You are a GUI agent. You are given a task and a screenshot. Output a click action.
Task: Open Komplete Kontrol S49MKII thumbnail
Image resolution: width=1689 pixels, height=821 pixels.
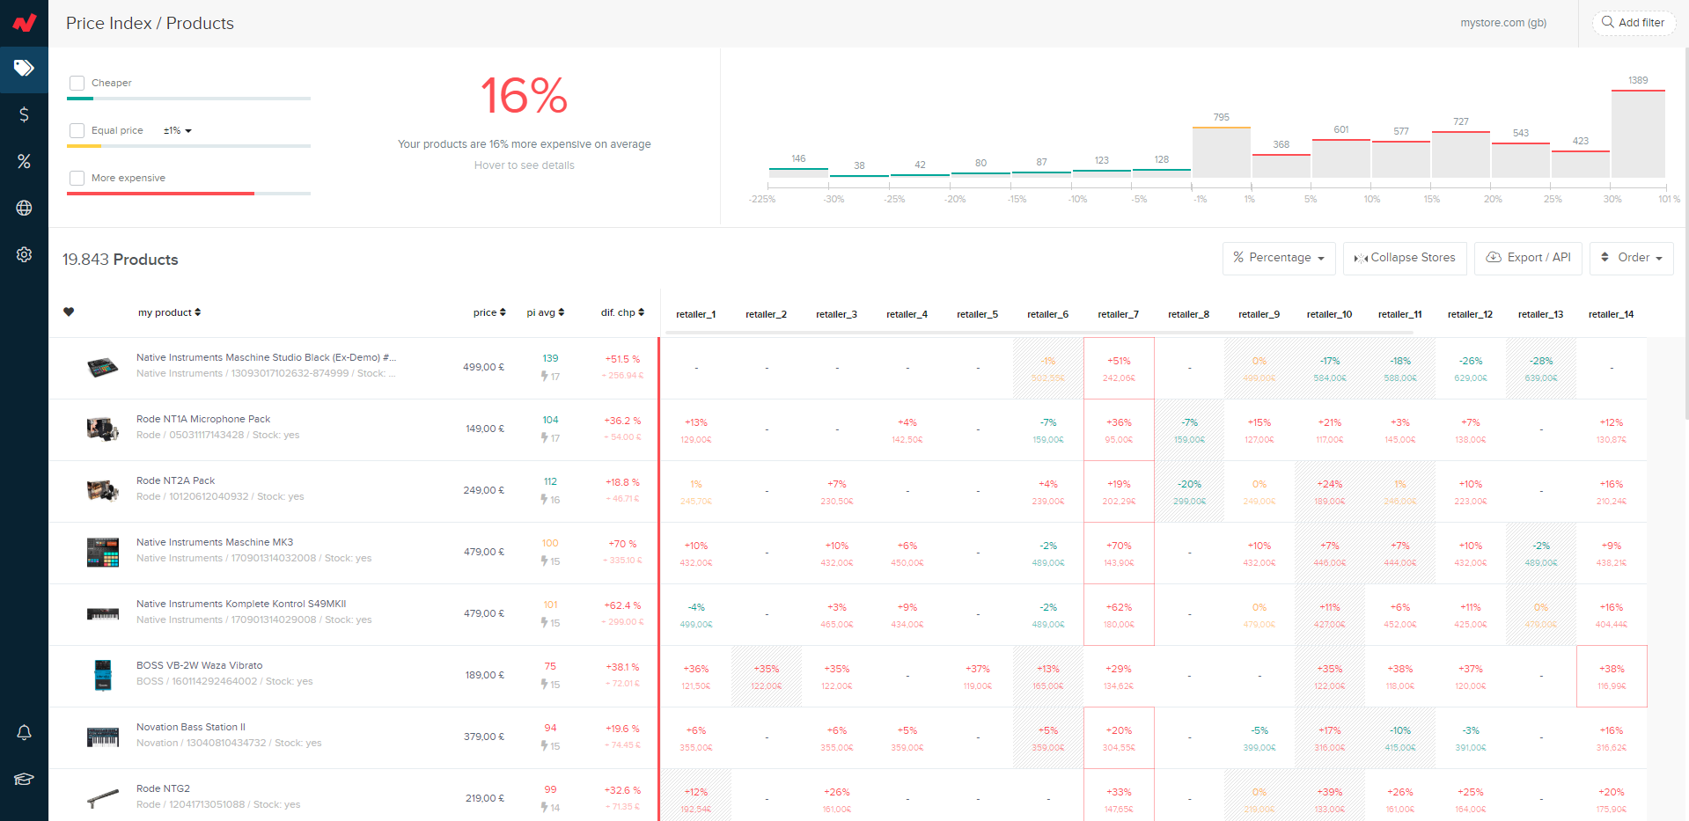(103, 613)
